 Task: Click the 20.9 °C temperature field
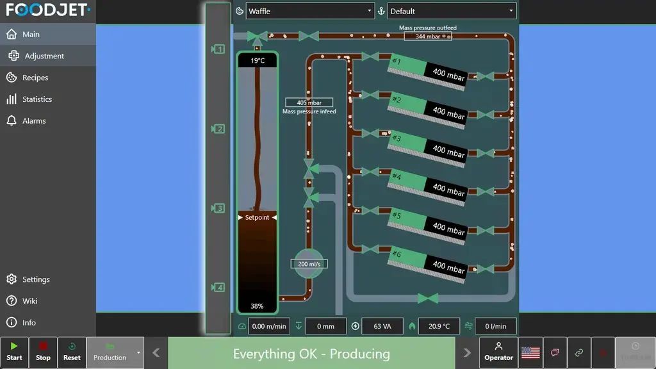point(439,326)
